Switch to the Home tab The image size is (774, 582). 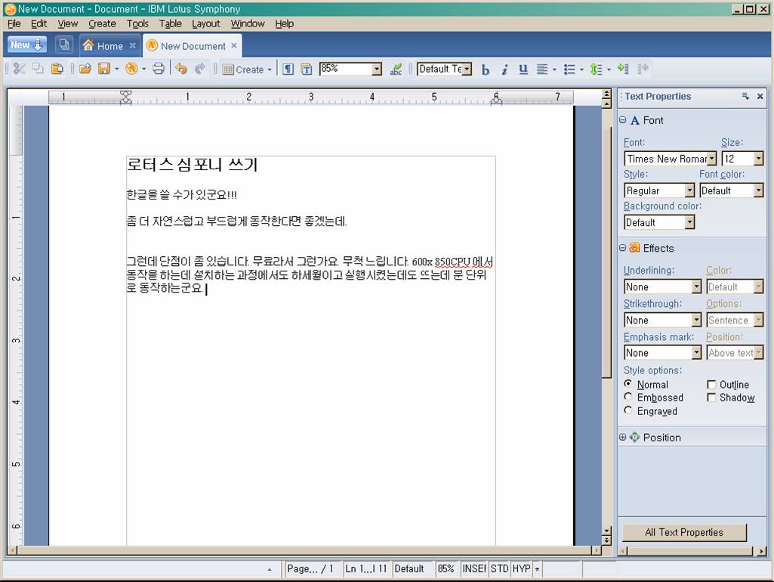coord(110,46)
